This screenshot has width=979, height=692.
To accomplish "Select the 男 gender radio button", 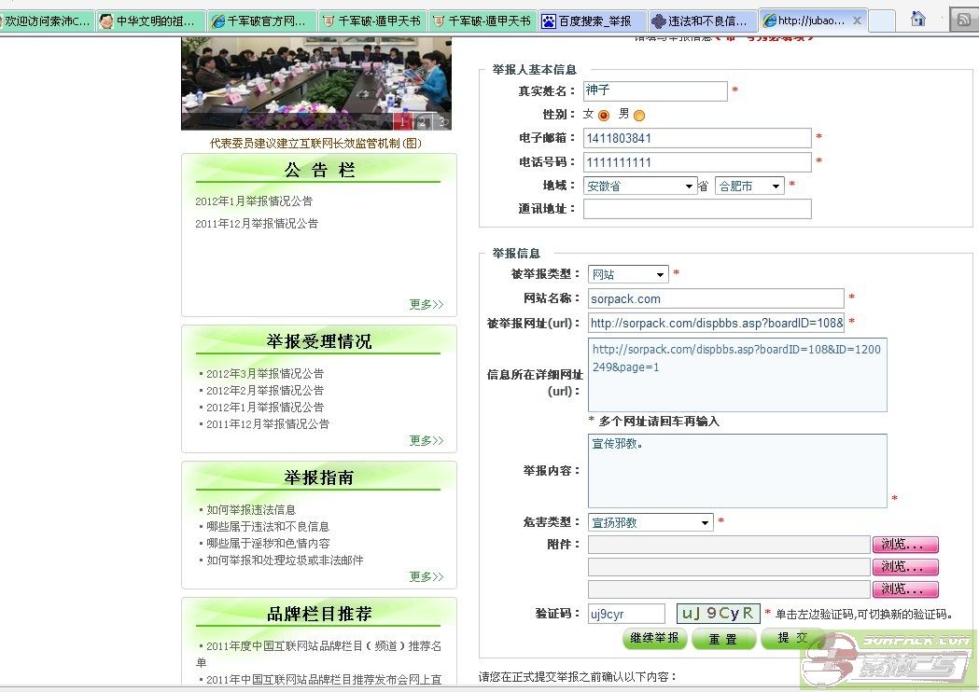I will [x=639, y=116].
